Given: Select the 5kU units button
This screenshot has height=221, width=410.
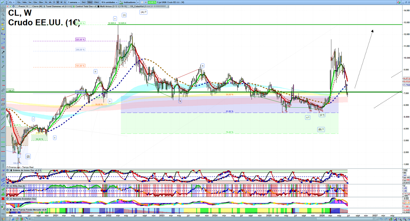Looking at the screenshot, I should click(84, 2).
